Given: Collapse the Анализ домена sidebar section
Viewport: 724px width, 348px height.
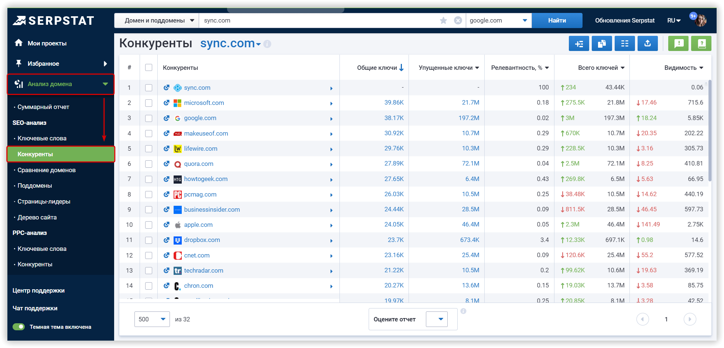Looking at the screenshot, I should click(x=60, y=84).
